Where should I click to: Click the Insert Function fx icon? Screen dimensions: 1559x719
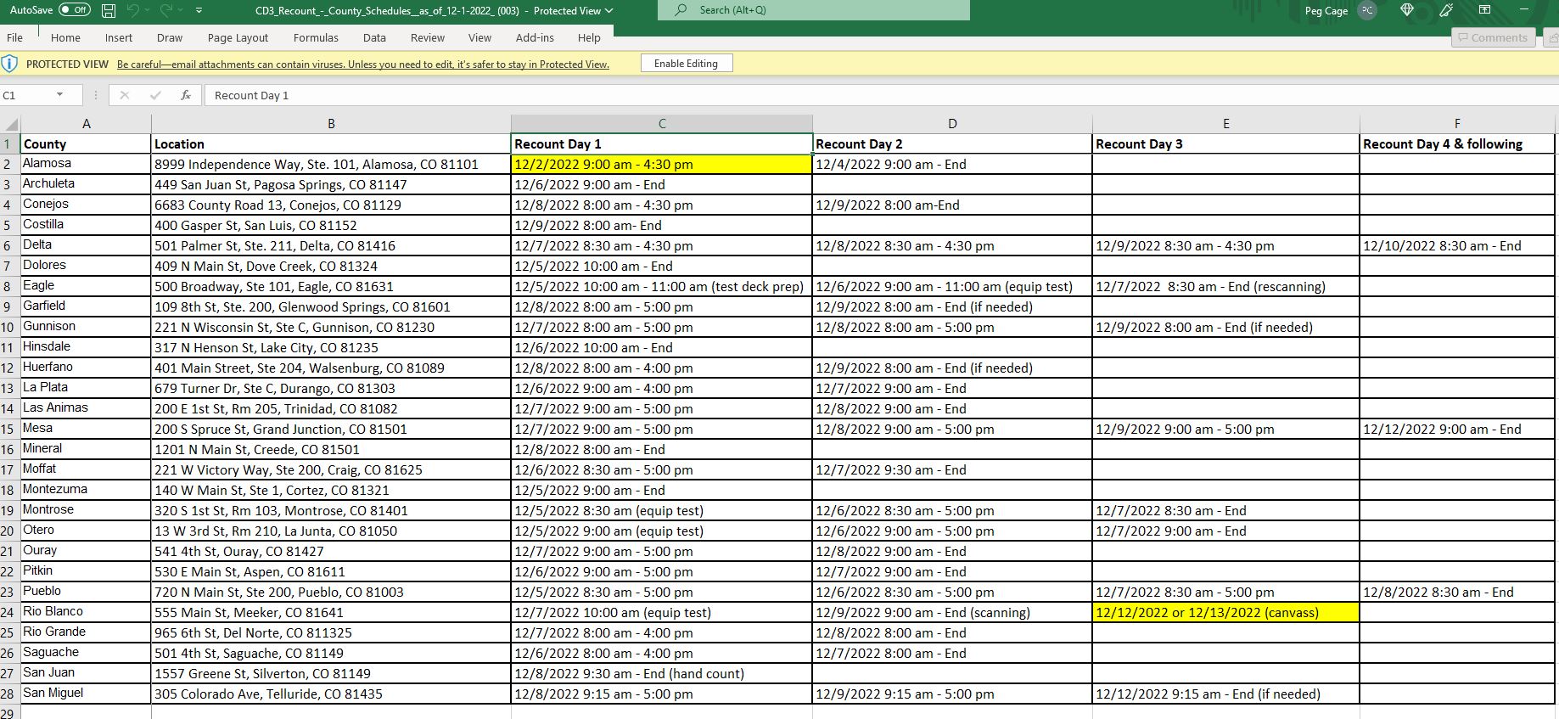point(186,95)
